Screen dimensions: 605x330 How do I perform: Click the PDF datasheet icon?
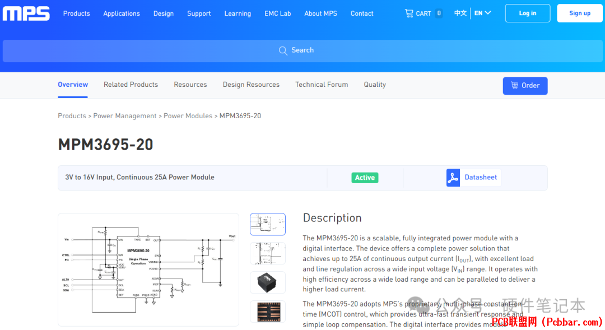coord(453,178)
